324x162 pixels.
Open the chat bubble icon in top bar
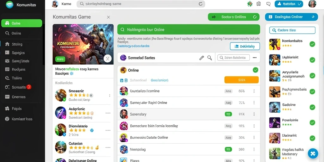click(268, 4)
